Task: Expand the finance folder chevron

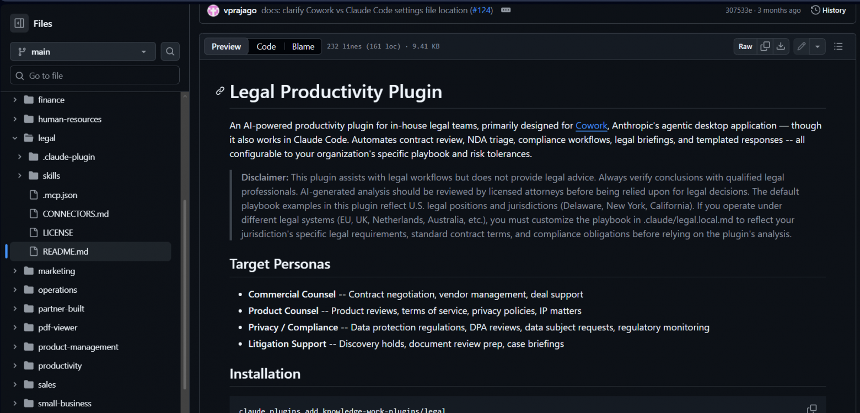Action: (x=15, y=100)
